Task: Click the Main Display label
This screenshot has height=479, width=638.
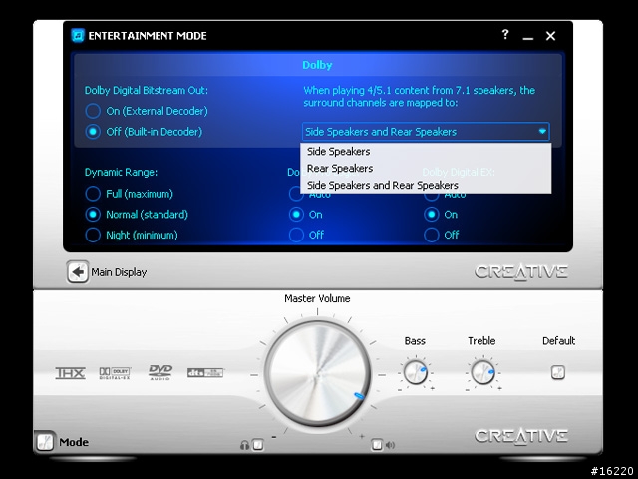Action: [119, 272]
